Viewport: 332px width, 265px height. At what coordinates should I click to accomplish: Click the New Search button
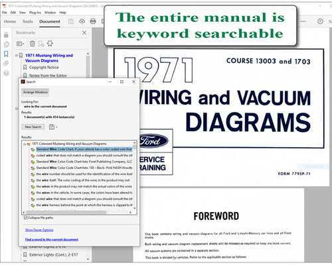(33, 127)
